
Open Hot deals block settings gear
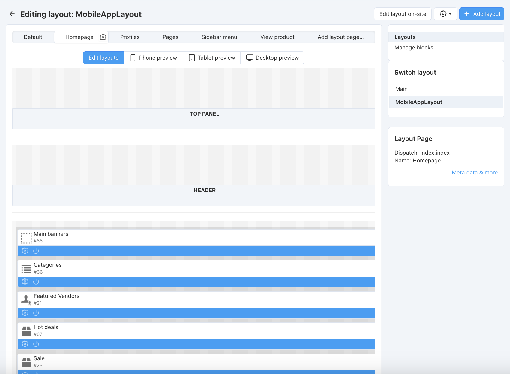[25, 344]
